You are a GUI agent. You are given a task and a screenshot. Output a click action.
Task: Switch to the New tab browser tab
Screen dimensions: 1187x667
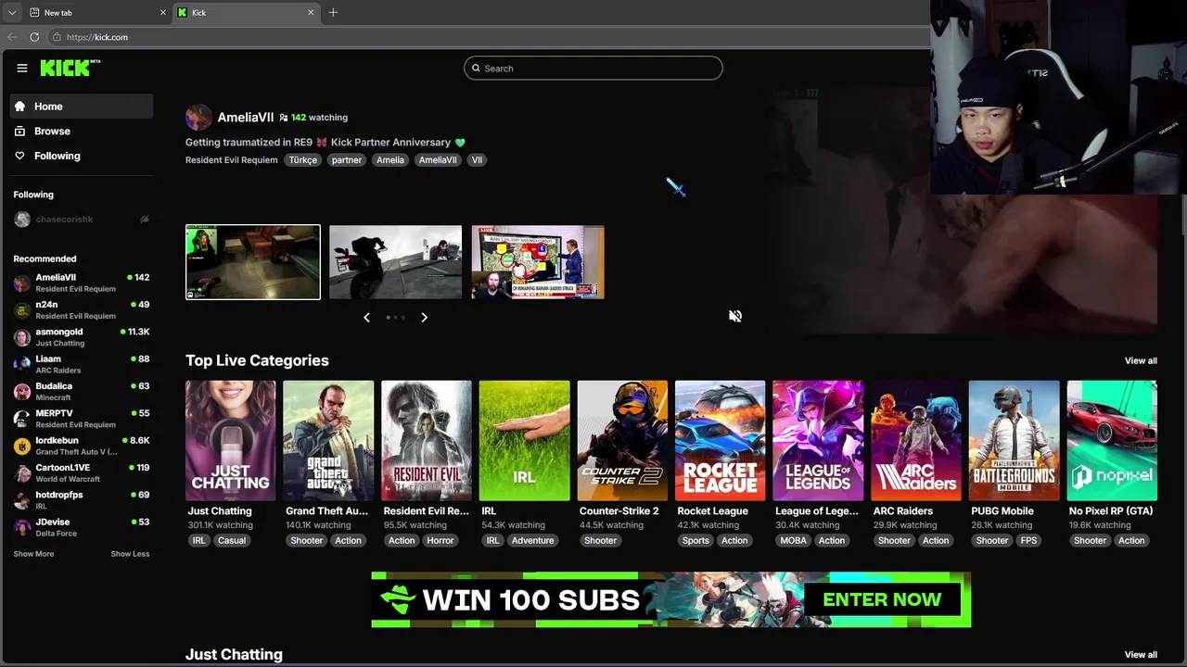pyautogui.click(x=97, y=12)
